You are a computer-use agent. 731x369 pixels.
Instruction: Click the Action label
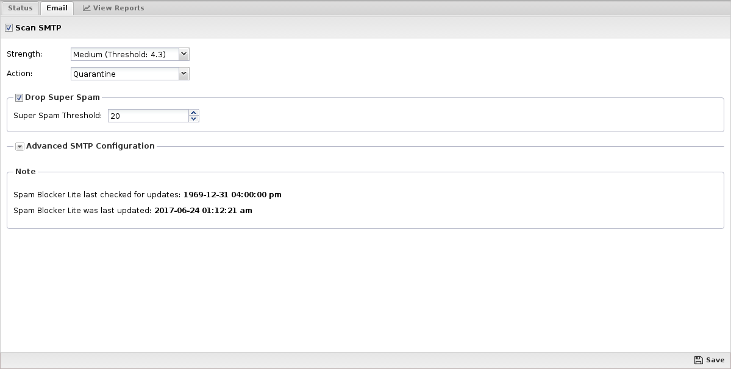[20, 74]
